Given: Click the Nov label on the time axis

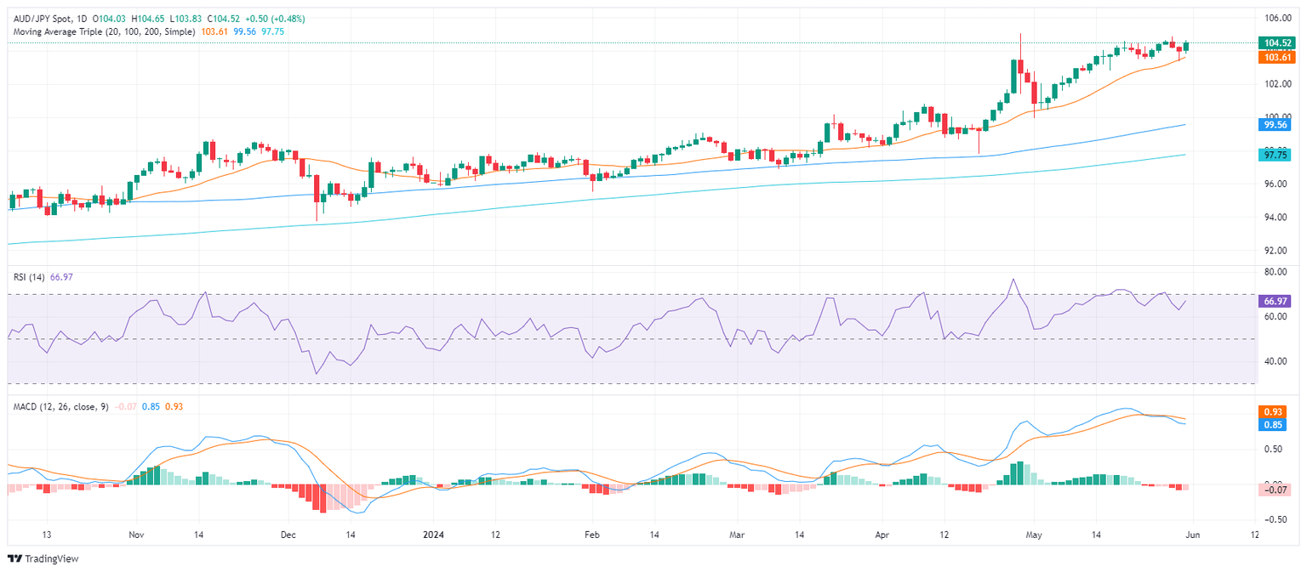Looking at the screenshot, I should 135,535.
